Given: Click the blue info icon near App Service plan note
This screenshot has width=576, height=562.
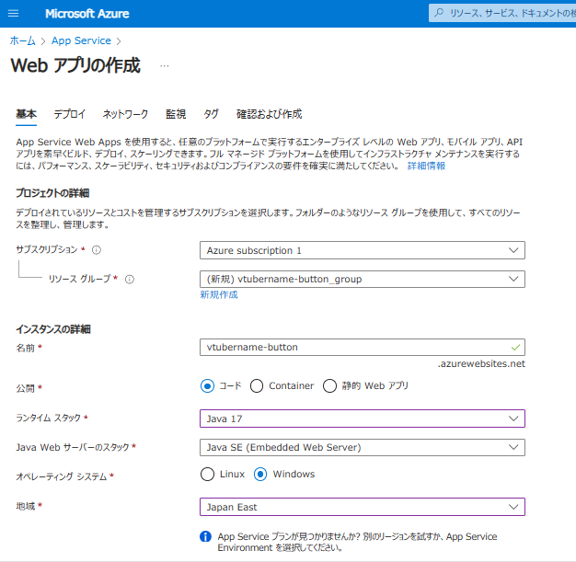Looking at the screenshot, I should [x=206, y=536].
